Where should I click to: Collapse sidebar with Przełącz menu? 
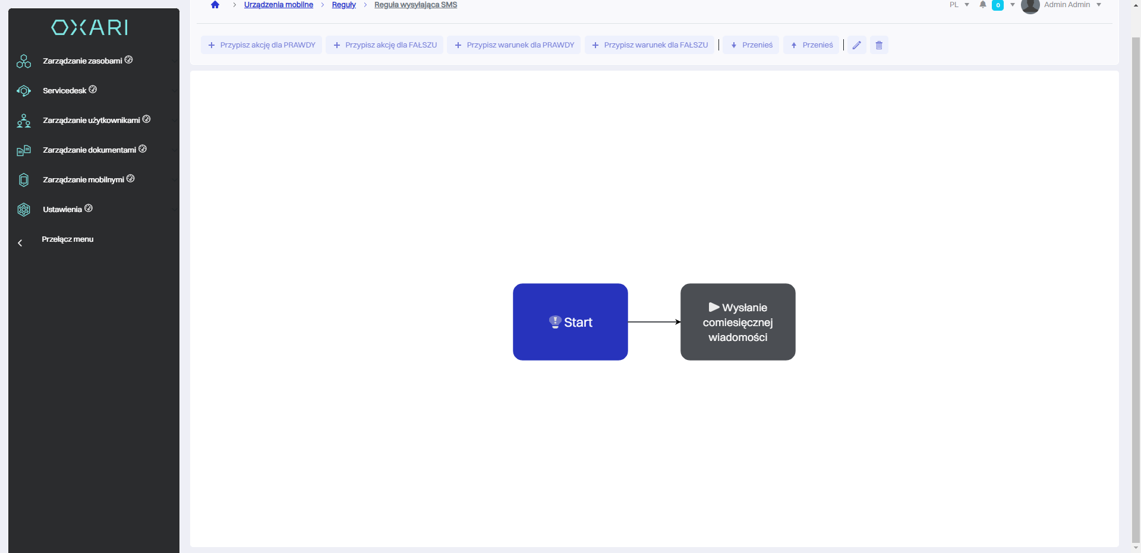pos(67,239)
